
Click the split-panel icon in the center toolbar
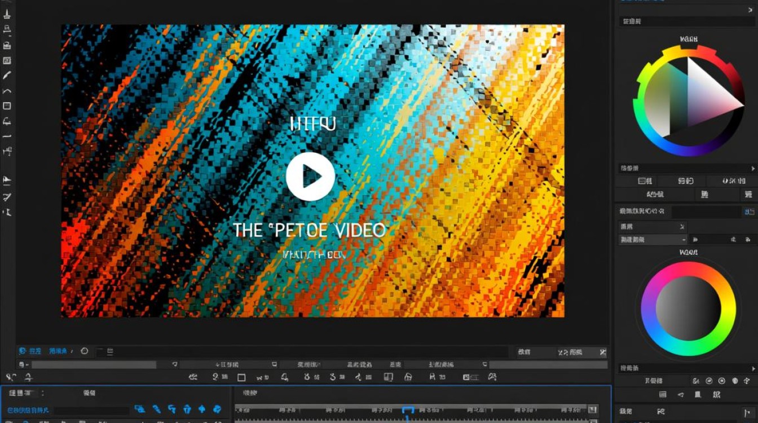click(388, 377)
